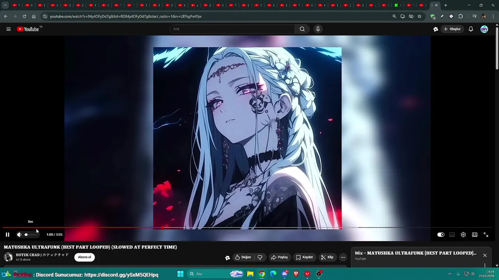The height and width of the screenshot is (280, 499).
Task: Switch to theater mode
Action: click(474, 234)
